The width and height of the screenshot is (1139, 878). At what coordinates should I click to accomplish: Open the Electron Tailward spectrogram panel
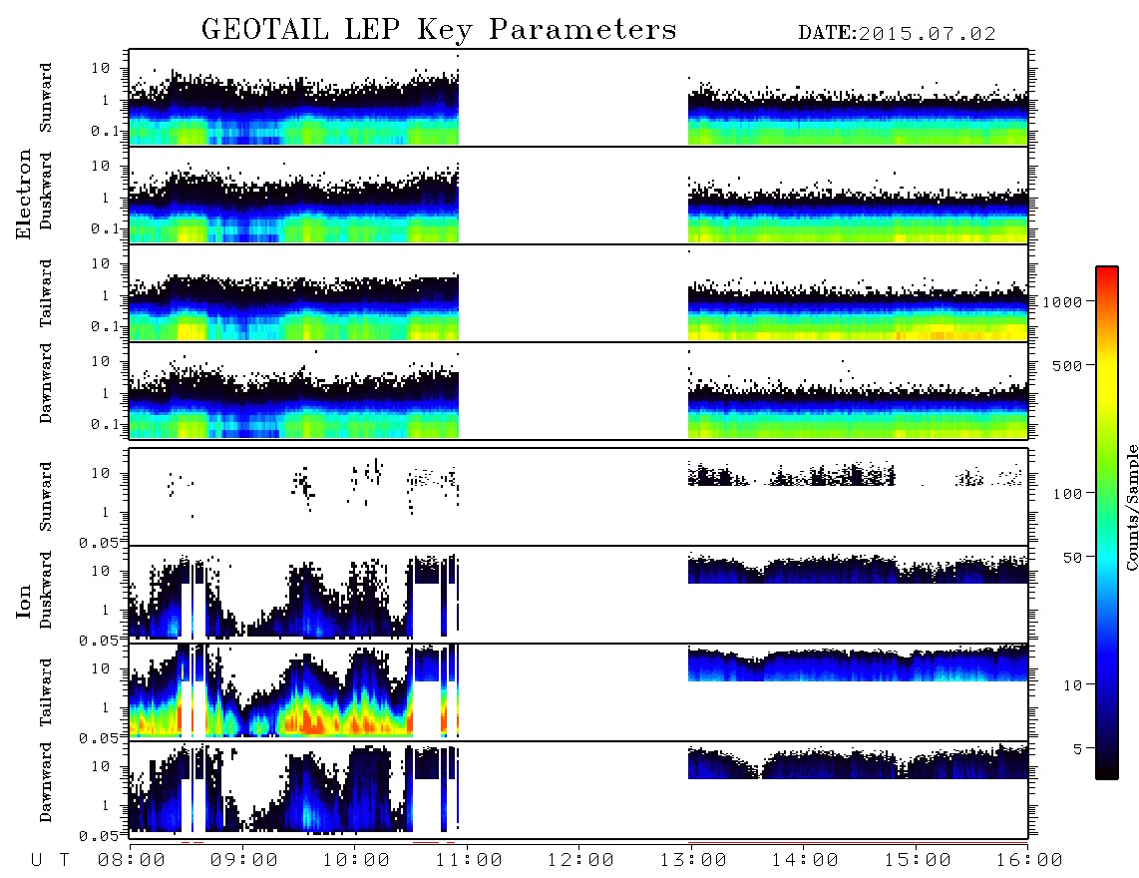(578, 293)
